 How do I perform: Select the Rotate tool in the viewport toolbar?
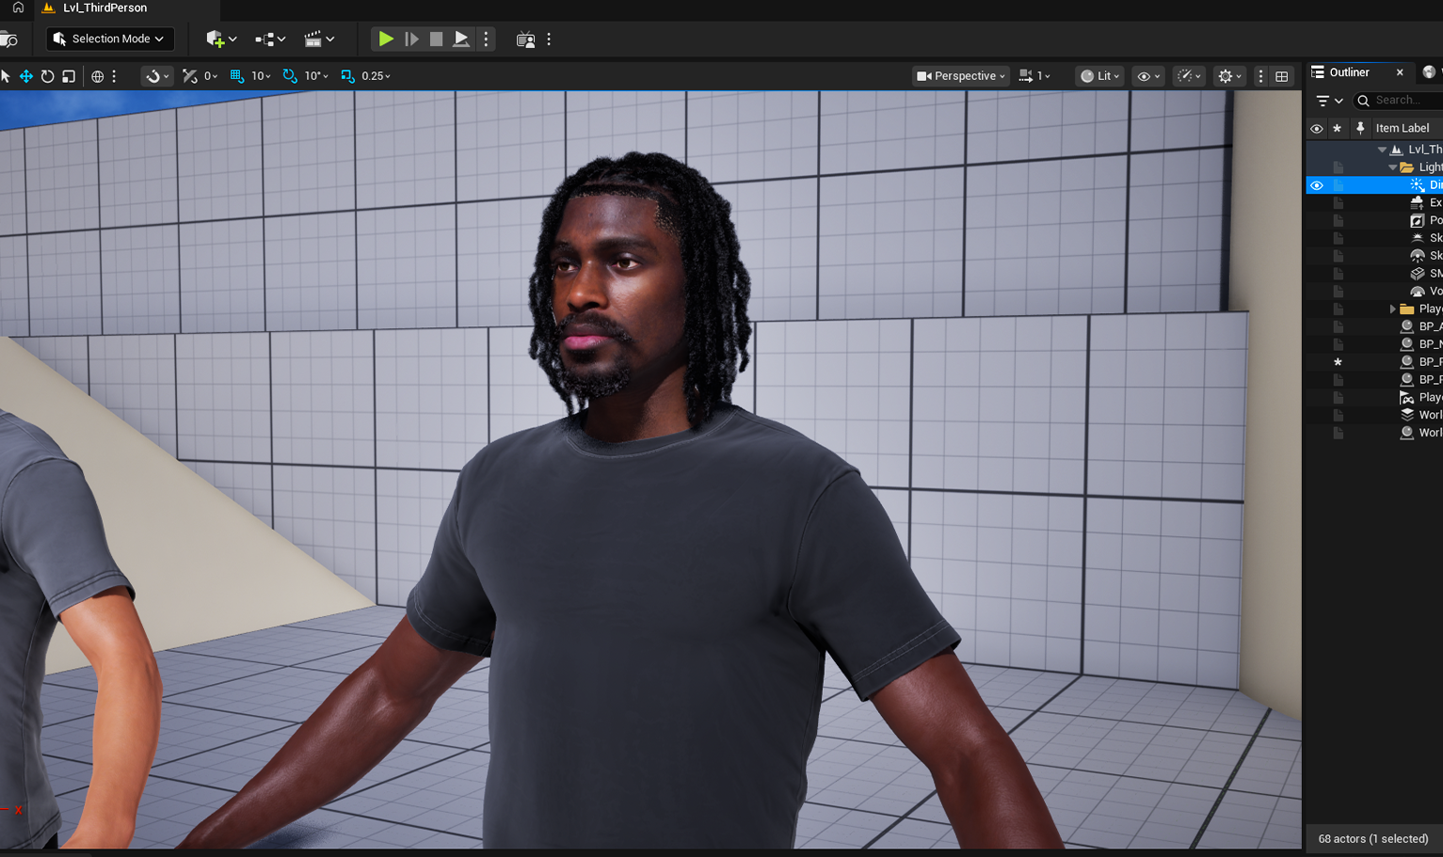(46, 76)
